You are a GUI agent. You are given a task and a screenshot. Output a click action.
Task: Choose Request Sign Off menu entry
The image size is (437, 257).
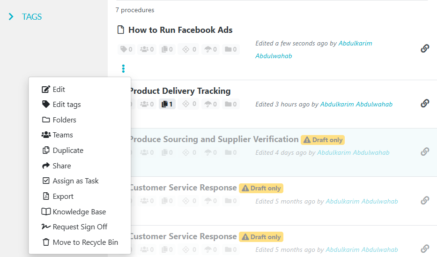(80, 227)
